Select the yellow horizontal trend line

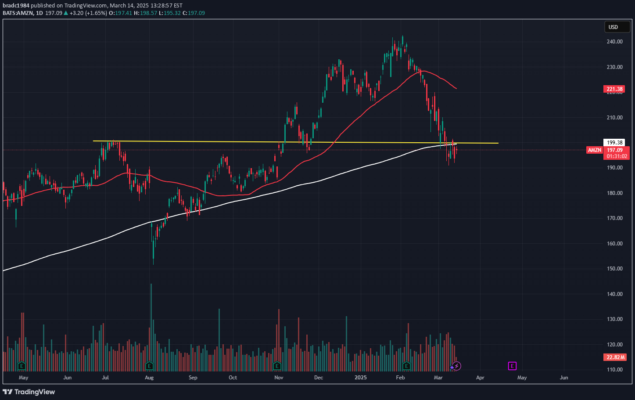(x=219, y=142)
